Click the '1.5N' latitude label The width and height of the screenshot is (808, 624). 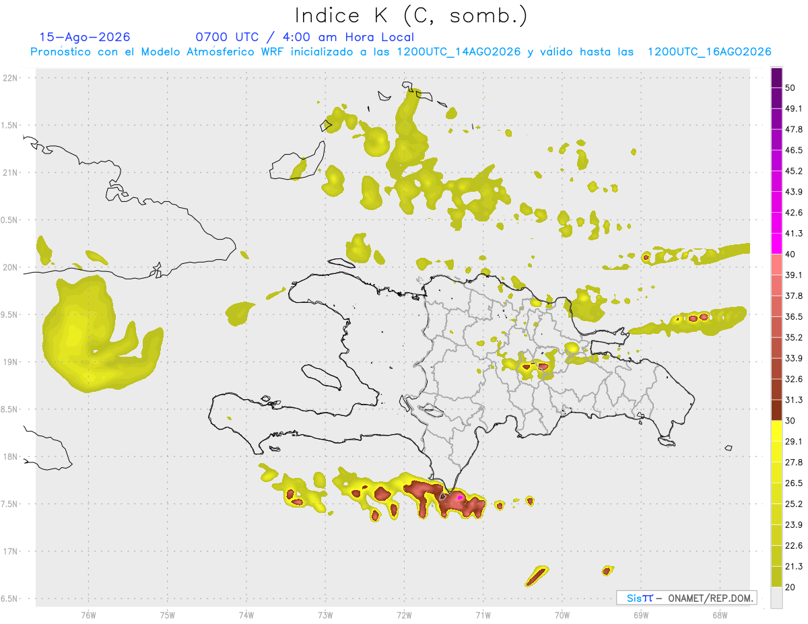click(11, 125)
